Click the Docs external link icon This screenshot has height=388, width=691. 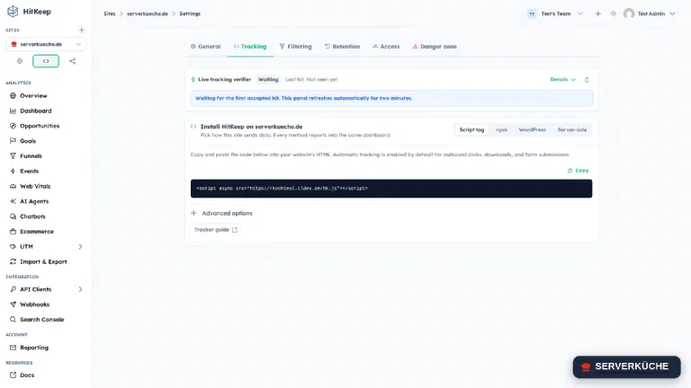point(13,375)
